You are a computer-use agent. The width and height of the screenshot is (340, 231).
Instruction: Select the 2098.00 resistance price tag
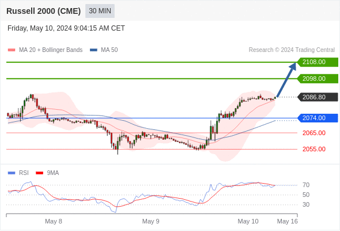pyautogui.click(x=318, y=79)
